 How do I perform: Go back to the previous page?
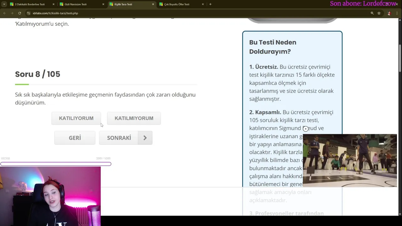[4, 13]
